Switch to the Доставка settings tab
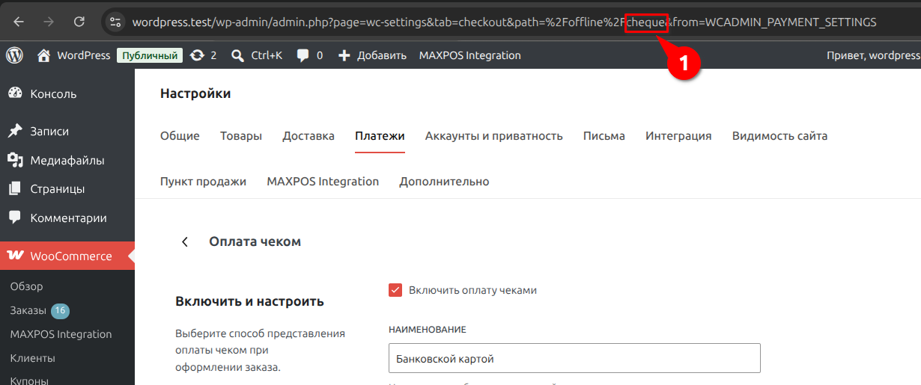The width and height of the screenshot is (921, 385). coord(308,136)
